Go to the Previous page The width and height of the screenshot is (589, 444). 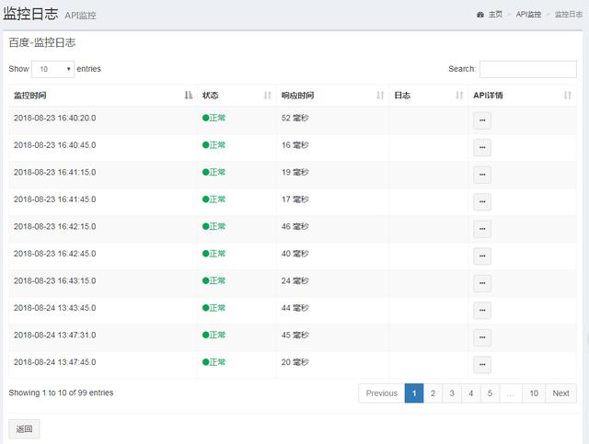click(x=382, y=393)
